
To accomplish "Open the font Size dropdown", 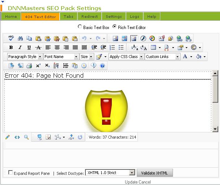I will [x=87, y=57].
